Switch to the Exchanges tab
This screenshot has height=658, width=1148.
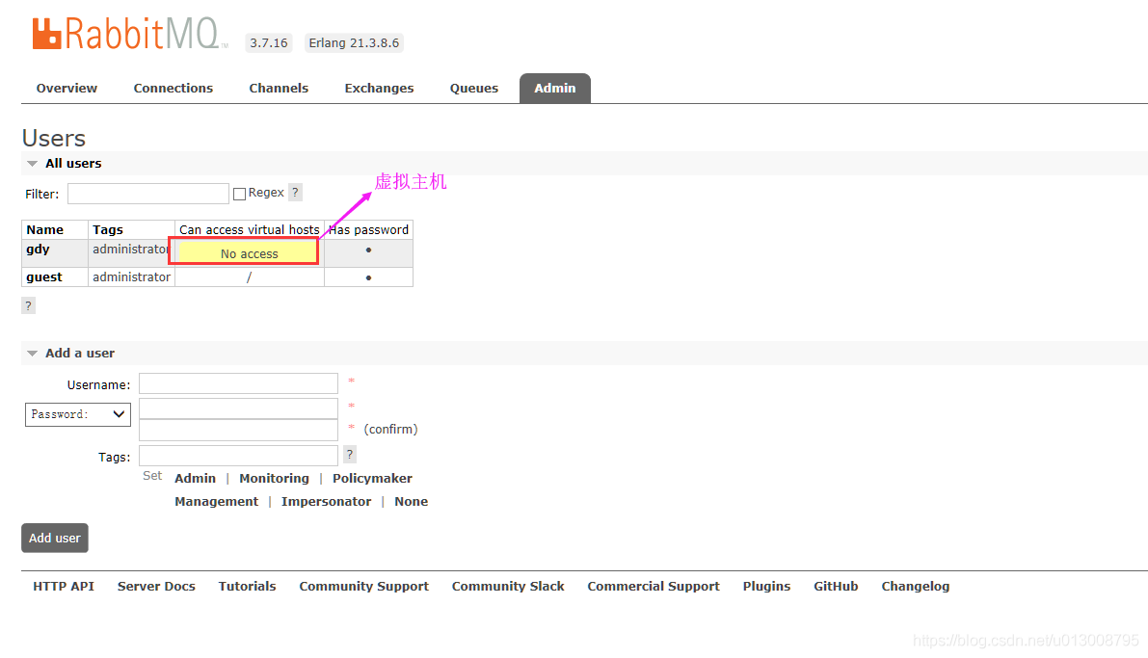click(x=379, y=88)
